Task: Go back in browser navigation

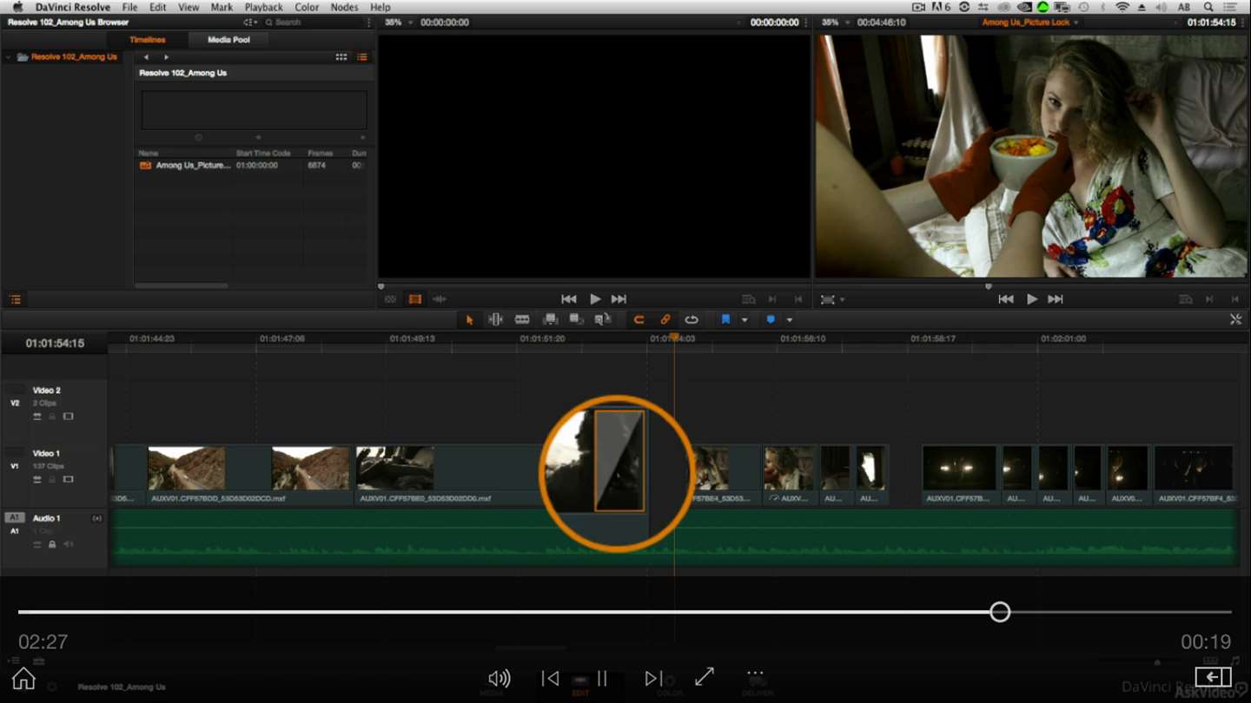Action: 146,57
